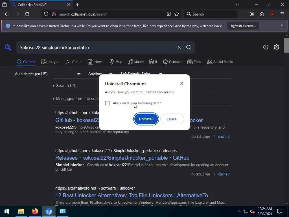Open the SearXNG about info icon

pyautogui.click(x=265, y=47)
